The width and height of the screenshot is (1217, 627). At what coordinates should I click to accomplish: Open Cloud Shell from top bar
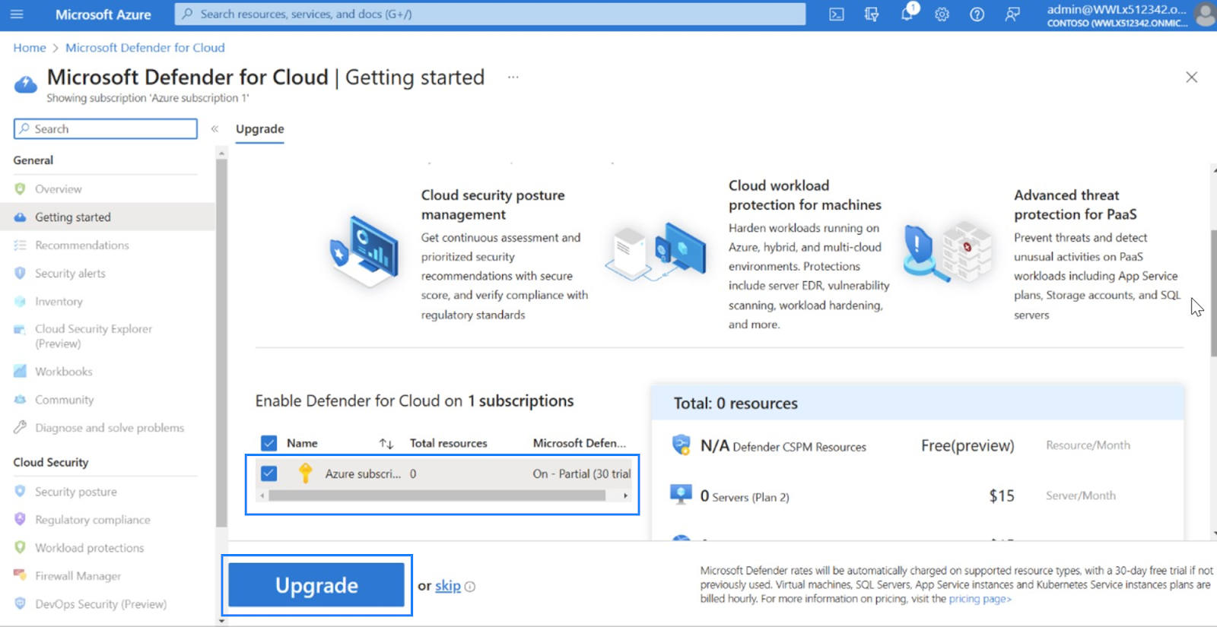point(837,14)
